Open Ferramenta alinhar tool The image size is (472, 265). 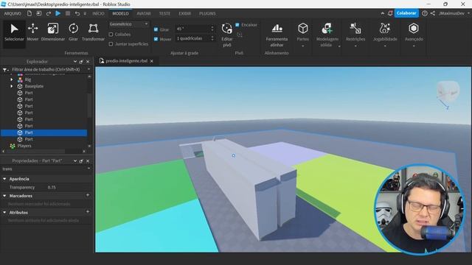click(x=277, y=35)
